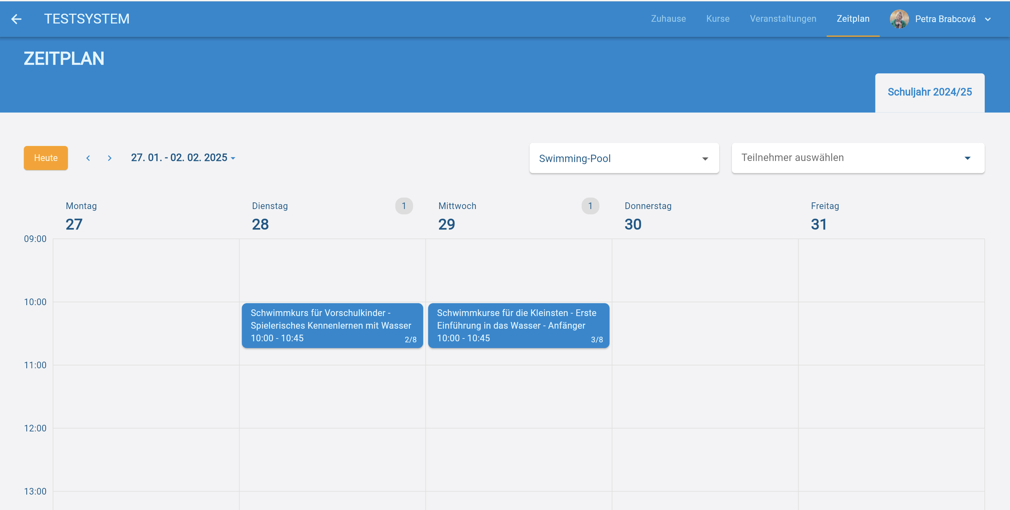
Task: Go to next week chevron
Action: coord(110,158)
